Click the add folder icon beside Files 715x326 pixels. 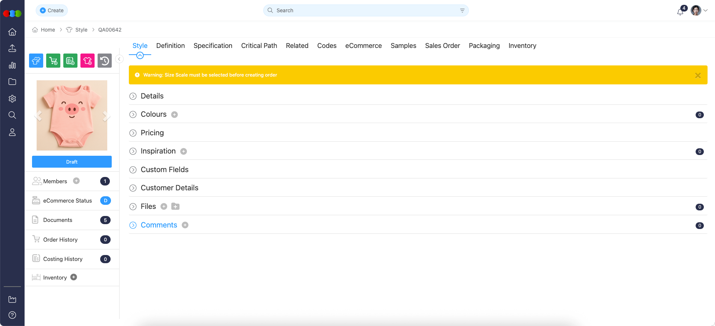(x=175, y=207)
